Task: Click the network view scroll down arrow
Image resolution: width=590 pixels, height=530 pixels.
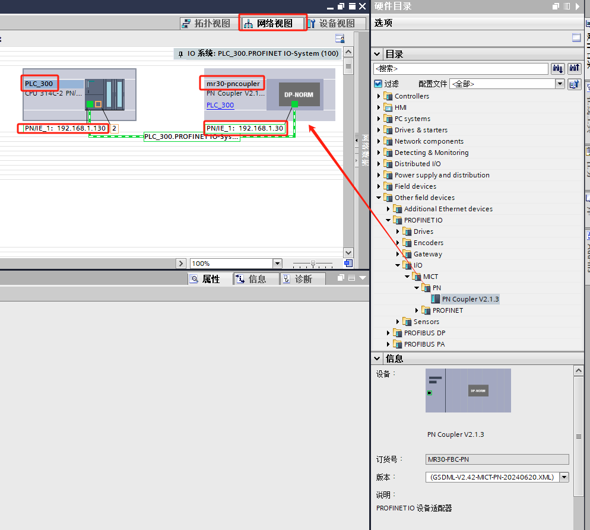Action: 348,253
